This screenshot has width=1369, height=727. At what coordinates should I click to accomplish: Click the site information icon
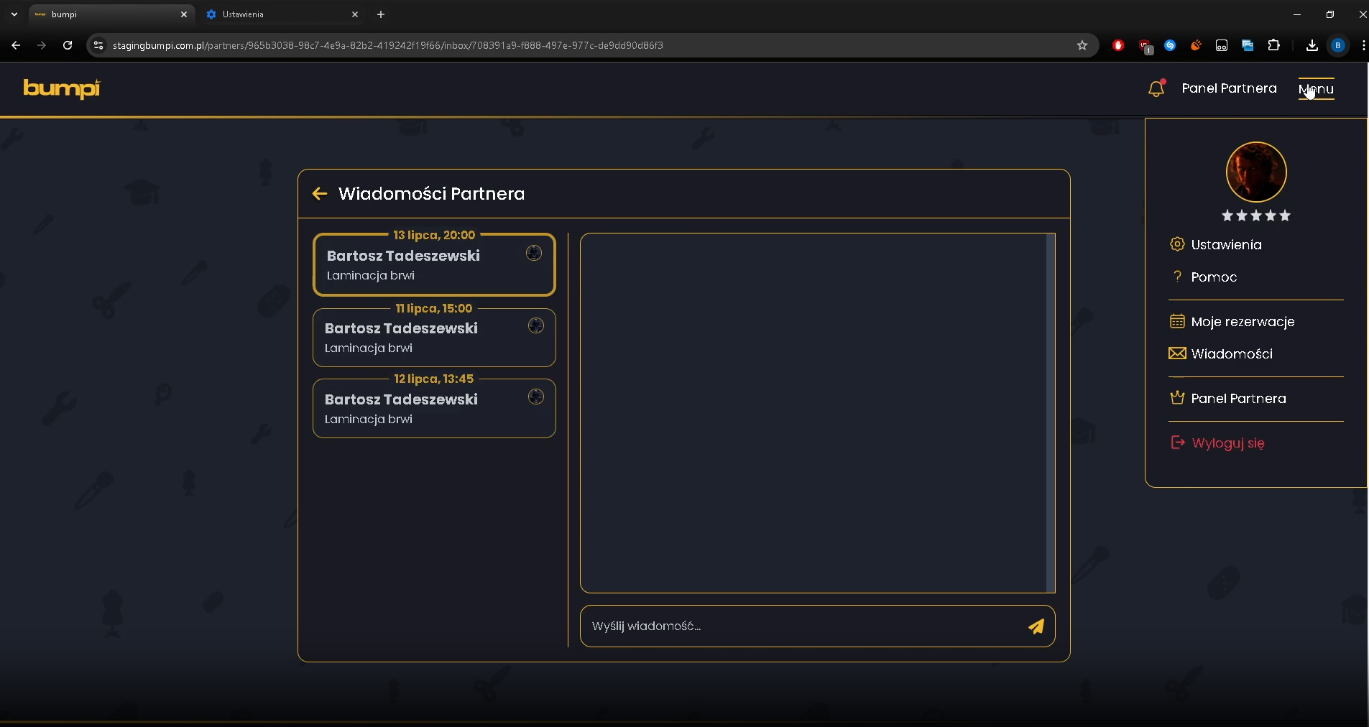tap(98, 45)
